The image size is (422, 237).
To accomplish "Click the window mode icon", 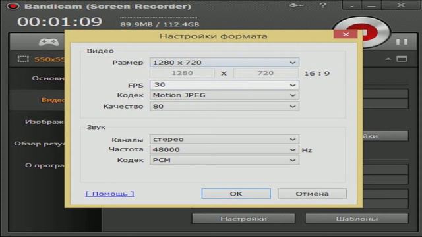I will click(x=402, y=59).
